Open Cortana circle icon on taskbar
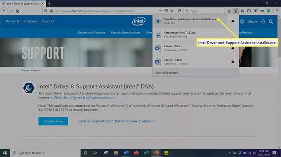 coord(86,153)
